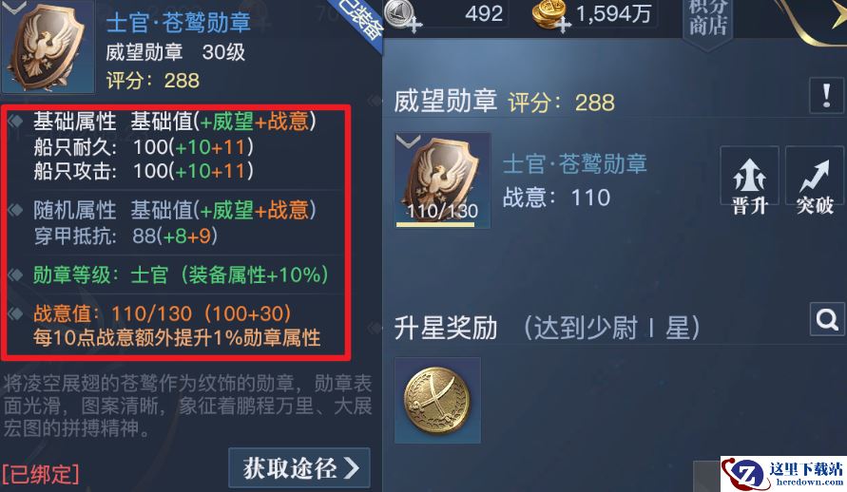Open the 积分商店 points shop
847x492 pixels.
pyautogui.click(x=708, y=19)
